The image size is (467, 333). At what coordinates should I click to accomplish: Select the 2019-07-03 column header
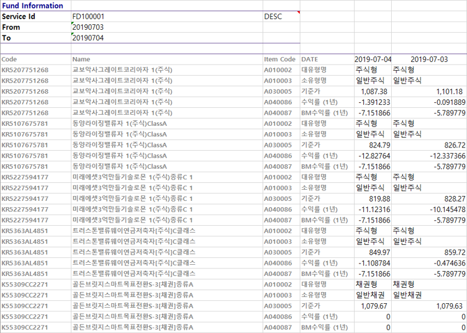[x=429, y=59]
